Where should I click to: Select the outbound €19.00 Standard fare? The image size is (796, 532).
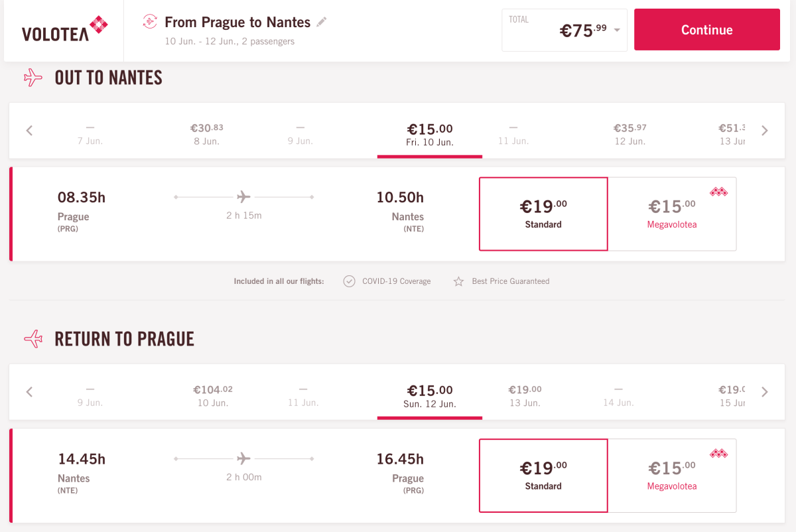point(543,214)
